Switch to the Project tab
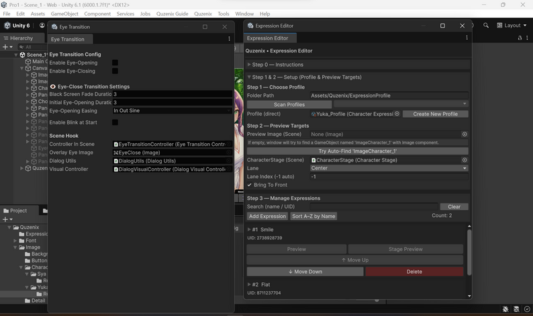Screen dimensions: 533x316 click(18, 211)
